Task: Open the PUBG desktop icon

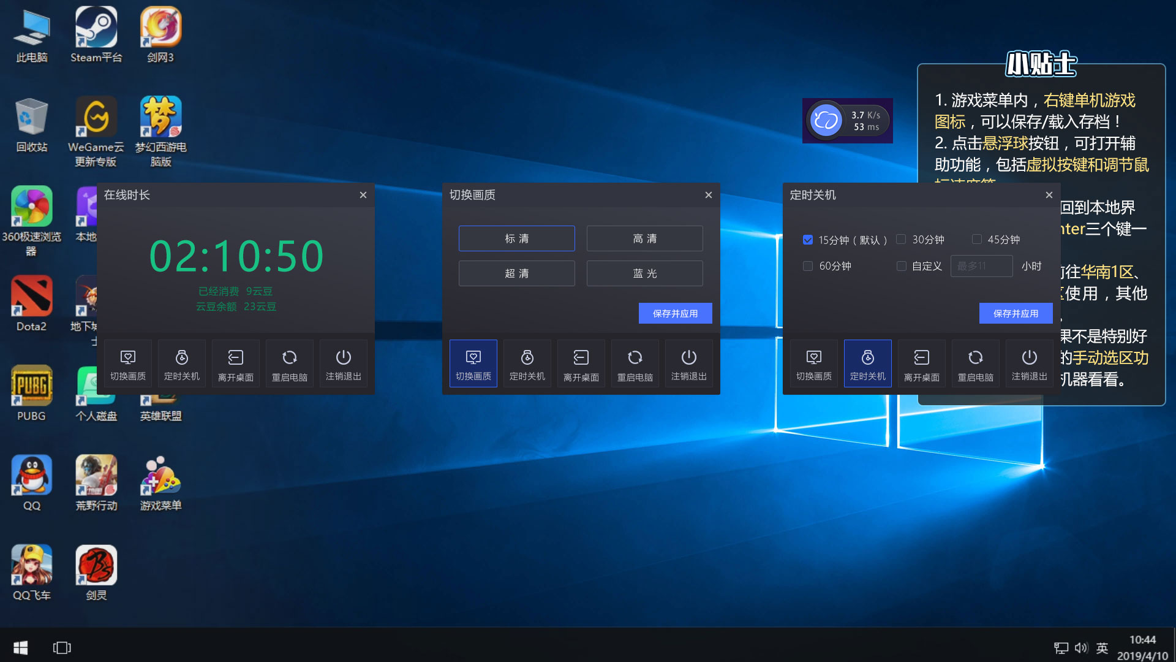Action: tap(31, 386)
